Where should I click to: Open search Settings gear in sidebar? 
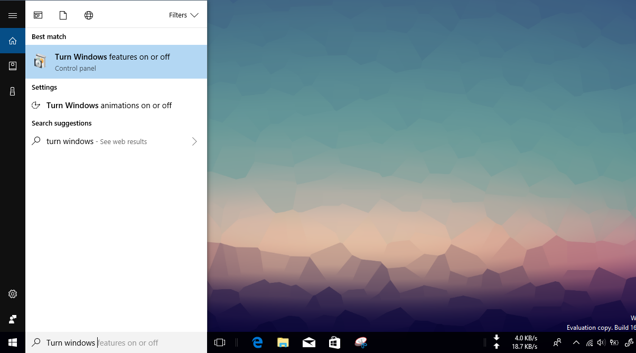tap(13, 294)
